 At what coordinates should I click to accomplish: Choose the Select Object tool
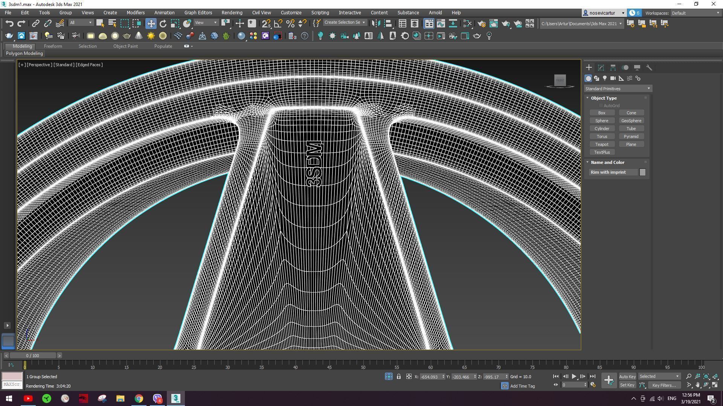coord(100,24)
